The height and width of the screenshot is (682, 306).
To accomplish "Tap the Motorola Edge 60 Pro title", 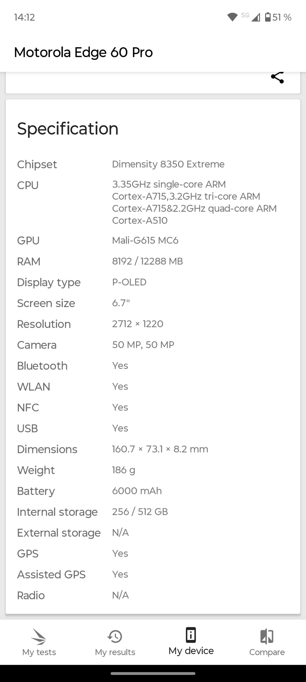I will click(x=83, y=52).
